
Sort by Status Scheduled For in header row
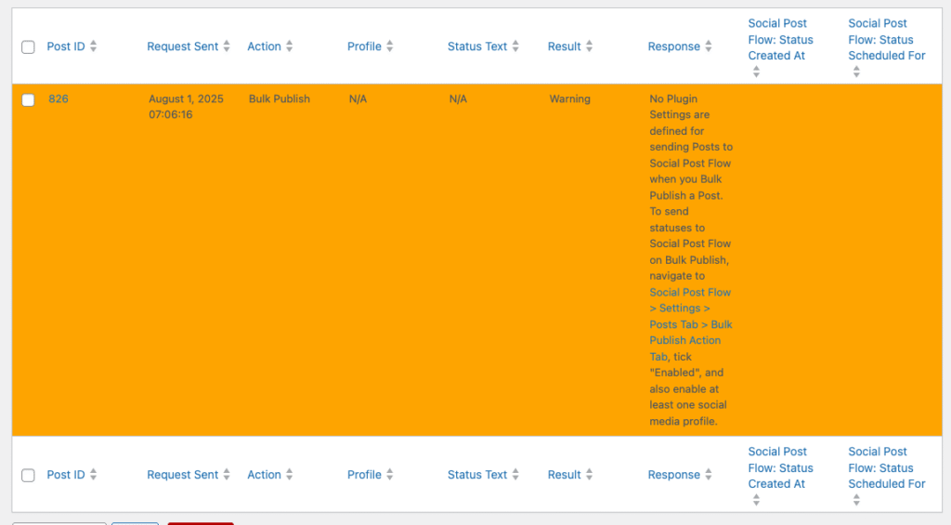click(887, 39)
